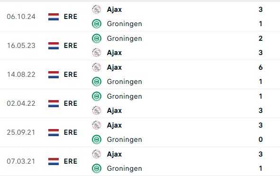Click the Groningen crest in 25.09.21 match
Image resolution: width=280 pixels, height=176 pixels.
[97, 139]
